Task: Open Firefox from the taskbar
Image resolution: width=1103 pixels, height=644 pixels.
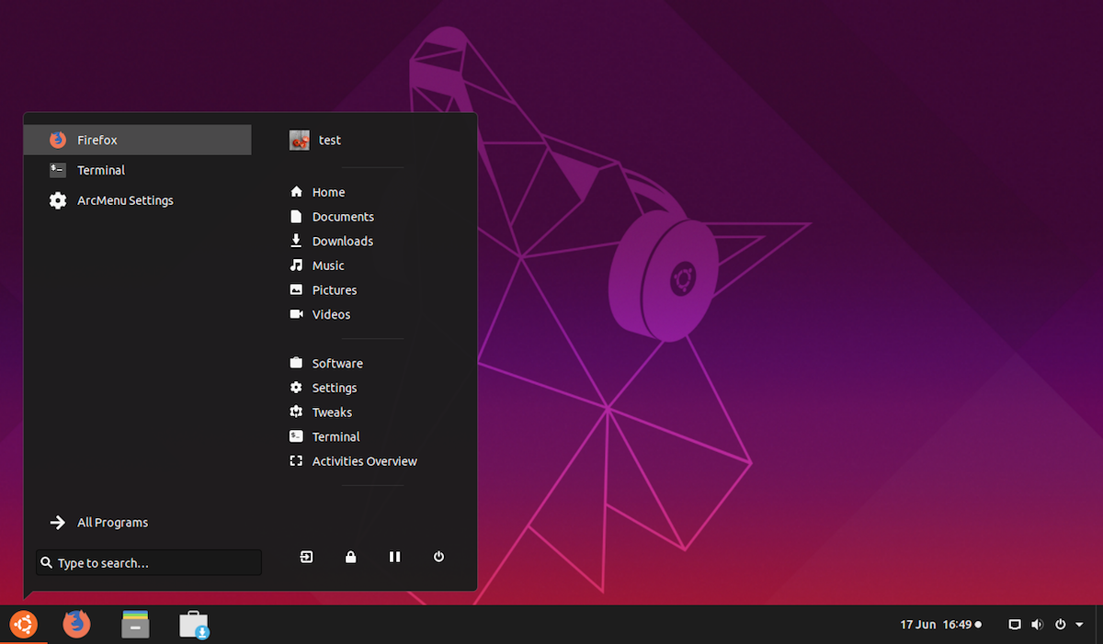Action: pos(77,625)
